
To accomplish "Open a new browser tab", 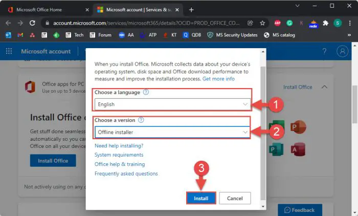I will [191, 10].
